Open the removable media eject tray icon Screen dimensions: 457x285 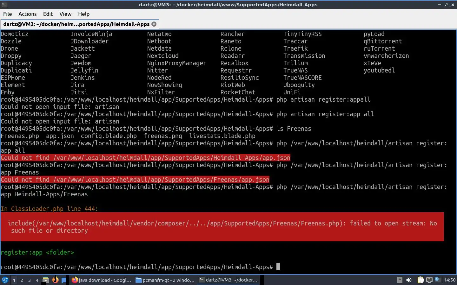[x=400, y=280]
